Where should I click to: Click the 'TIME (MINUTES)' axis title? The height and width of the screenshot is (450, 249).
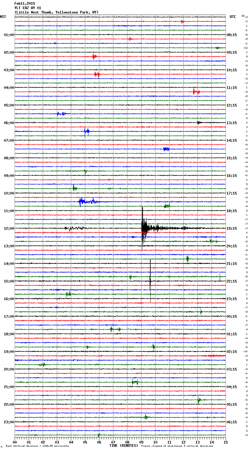point(124,446)
